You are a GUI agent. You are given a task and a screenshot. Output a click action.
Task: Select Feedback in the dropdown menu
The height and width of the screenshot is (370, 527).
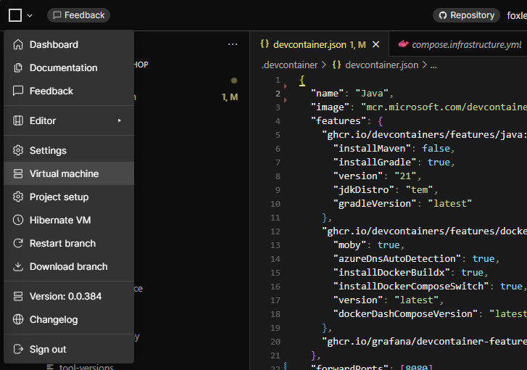[69, 91]
